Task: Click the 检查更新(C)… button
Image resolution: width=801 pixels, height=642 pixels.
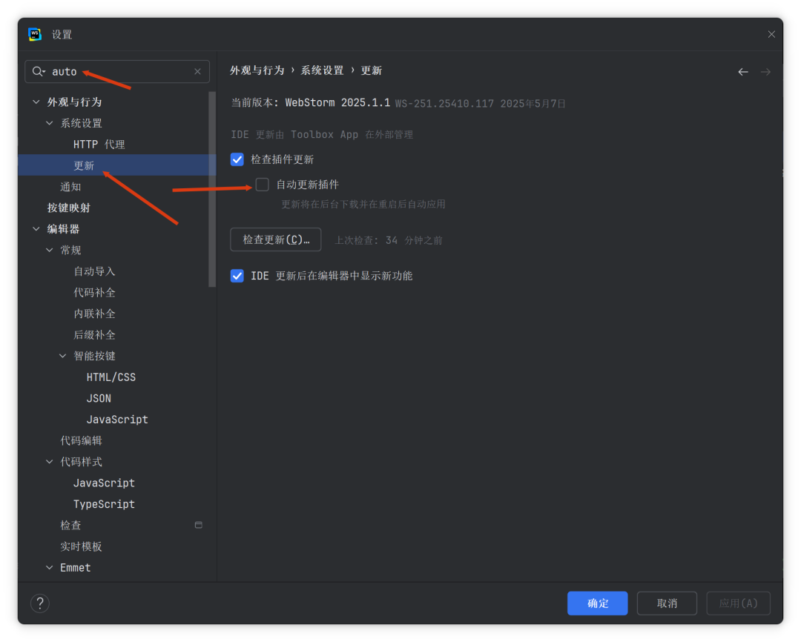Action: tap(276, 239)
